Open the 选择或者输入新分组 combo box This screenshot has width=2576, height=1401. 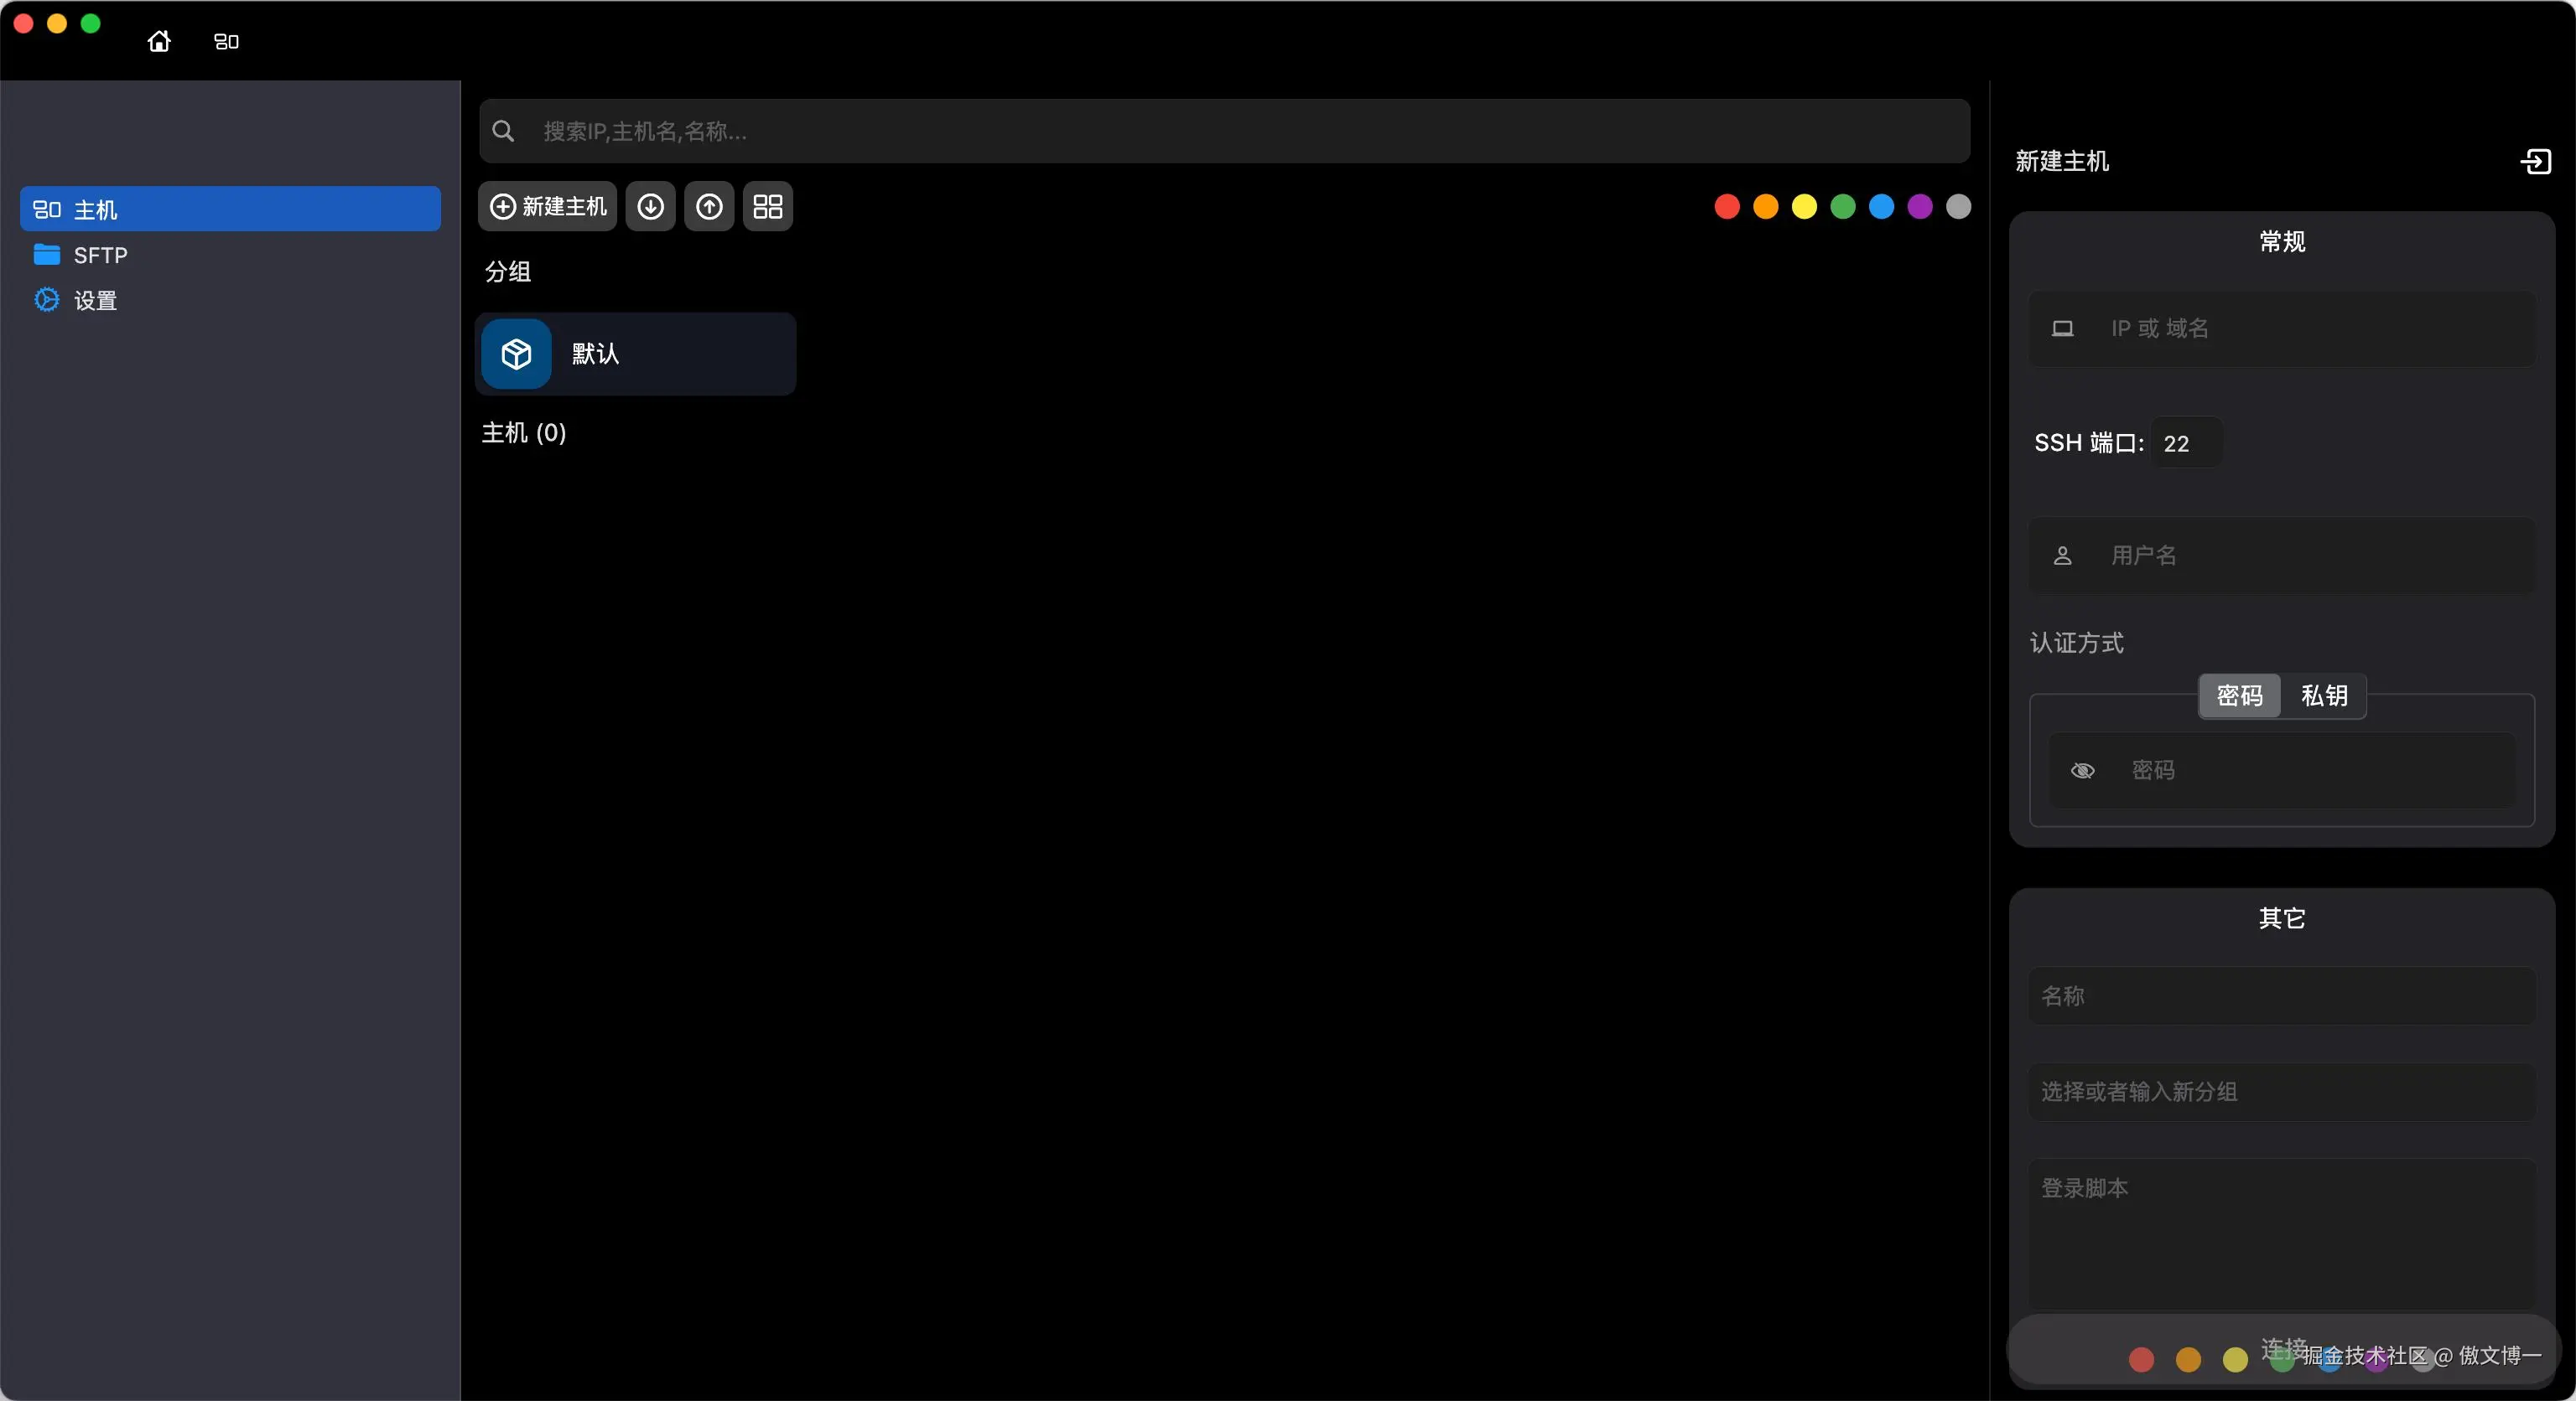[x=2282, y=1091]
